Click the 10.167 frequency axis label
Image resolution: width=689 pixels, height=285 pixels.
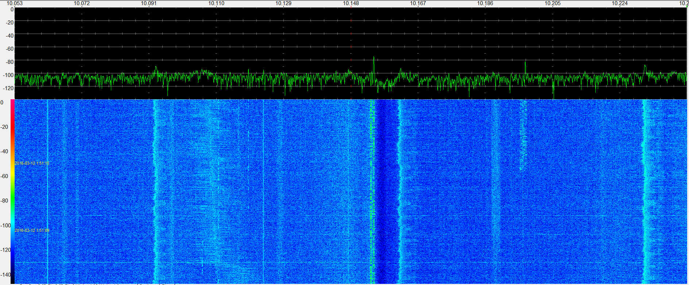418,3
